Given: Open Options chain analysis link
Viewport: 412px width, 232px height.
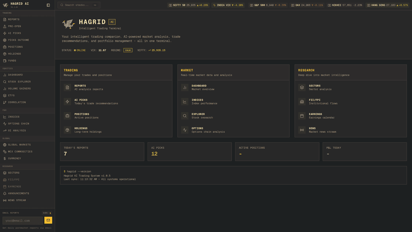Looking at the screenshot, I should (x=233, y=130).
